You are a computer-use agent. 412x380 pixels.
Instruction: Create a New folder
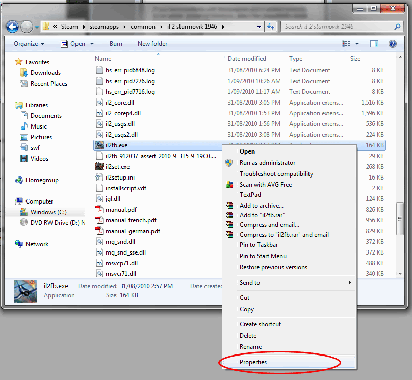[152, 44]
